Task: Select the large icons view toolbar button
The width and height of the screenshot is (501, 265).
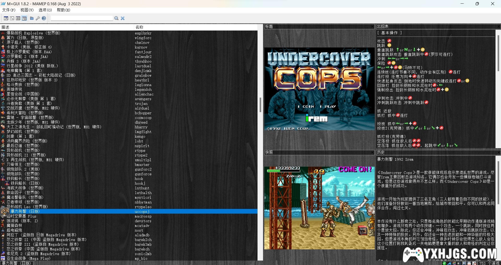Action: (12, 18)
